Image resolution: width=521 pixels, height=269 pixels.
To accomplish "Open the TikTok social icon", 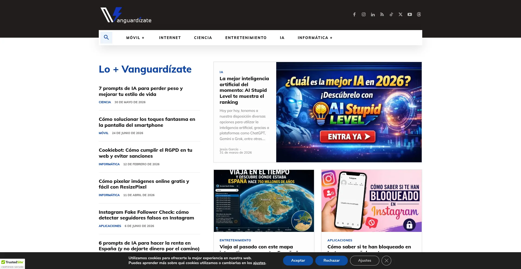I will (391, 14).
